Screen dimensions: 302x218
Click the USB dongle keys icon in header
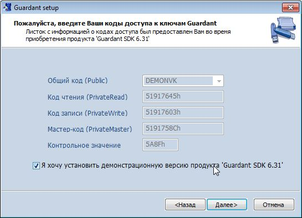pos(283,30)
